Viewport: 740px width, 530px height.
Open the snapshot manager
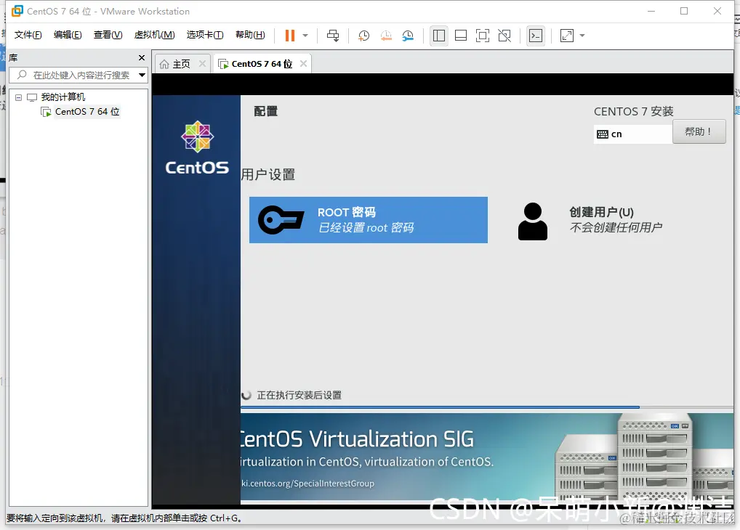tap(408, 36)
